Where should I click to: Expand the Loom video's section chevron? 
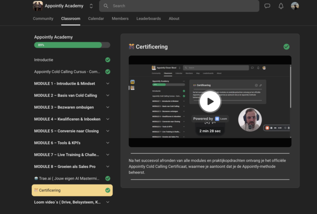click(108, 202)
